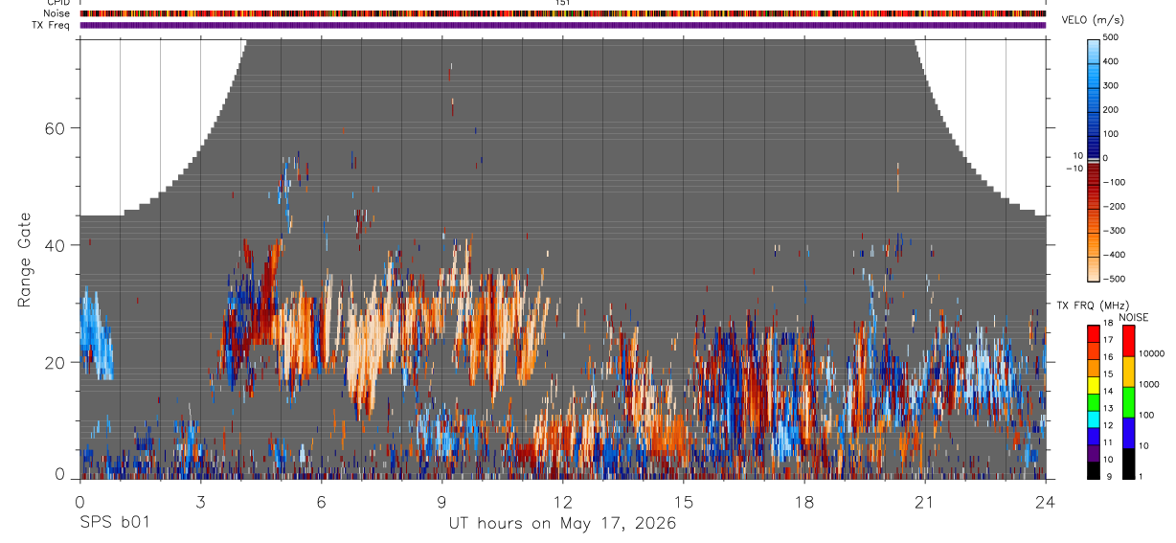Select the cyan 12–13 MHz TX FRQ segment

point(1093,419)
